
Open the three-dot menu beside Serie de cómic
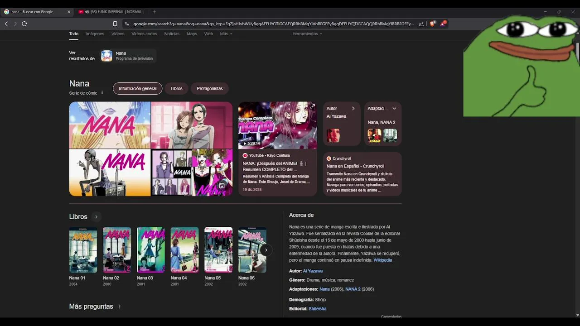click(x=102, y=93)
